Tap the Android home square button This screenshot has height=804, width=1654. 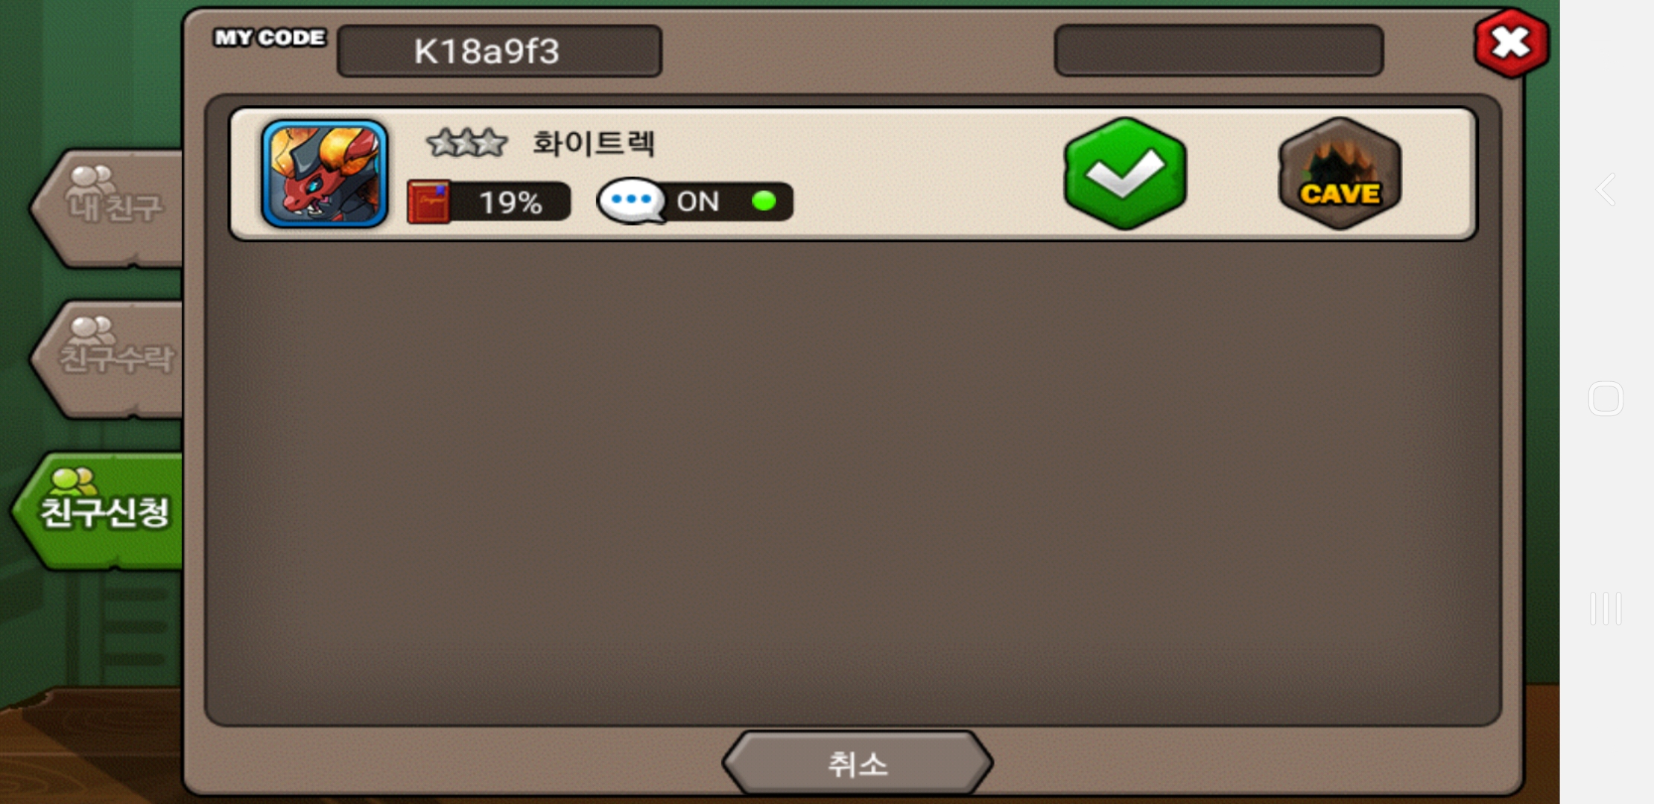[1606, 398]
